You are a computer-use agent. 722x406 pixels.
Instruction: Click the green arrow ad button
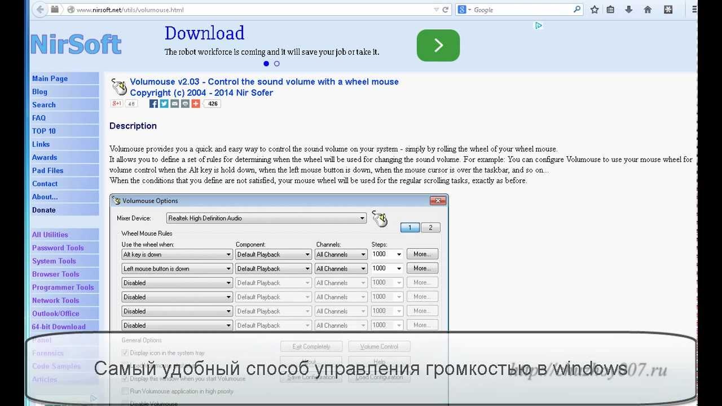pyautogui.click(x=438, y=45)
